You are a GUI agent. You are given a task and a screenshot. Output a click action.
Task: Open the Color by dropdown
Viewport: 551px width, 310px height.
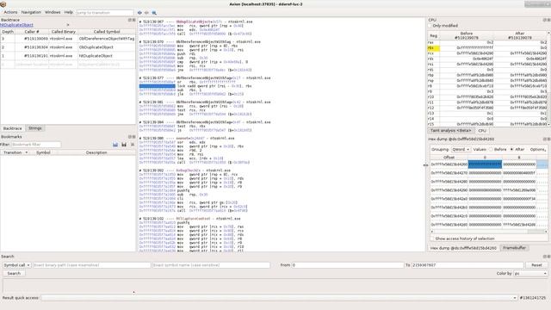(530, 274)
